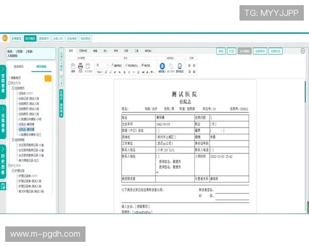The height and width of the screenshot is (247, 309).
Task: Expand the 历史患者 side panel
Action: click(3, 162)
